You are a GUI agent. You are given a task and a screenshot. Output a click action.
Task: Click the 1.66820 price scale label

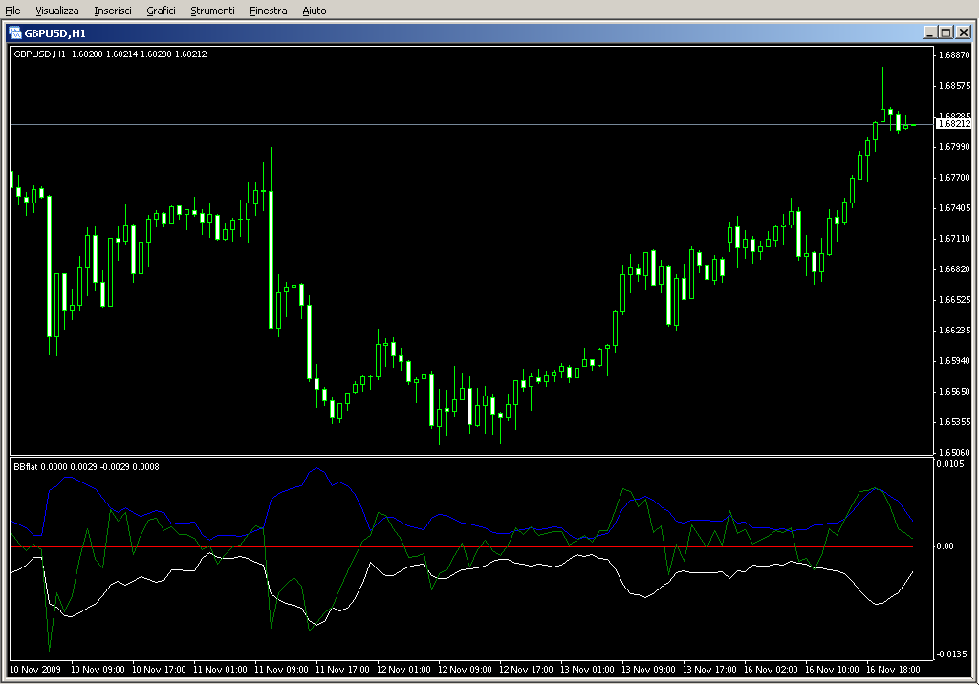[x=955, y=268]
